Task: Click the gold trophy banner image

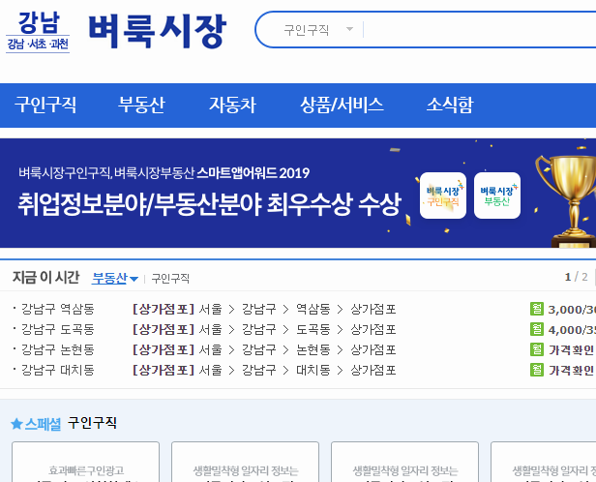Action: click(566, 200)
